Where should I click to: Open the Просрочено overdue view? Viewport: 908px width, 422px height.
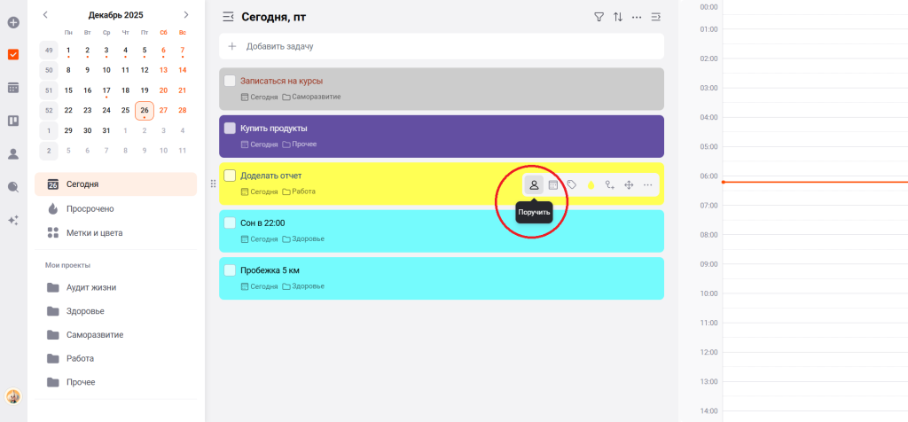pos(90,208)
